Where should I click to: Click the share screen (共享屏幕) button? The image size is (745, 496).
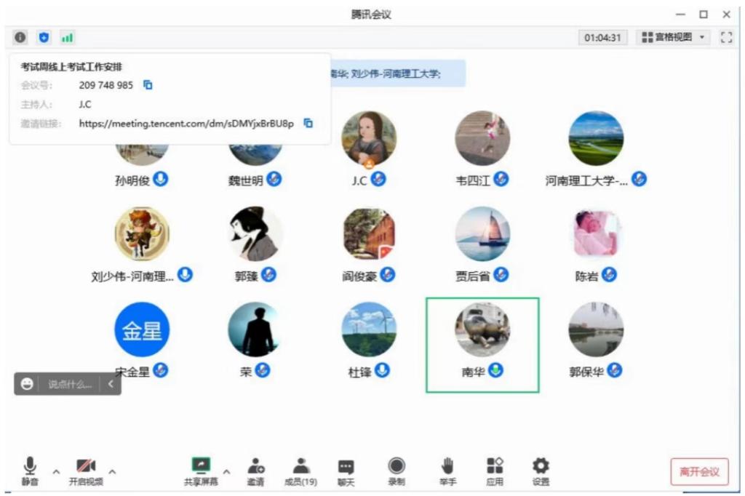point(201,471)
